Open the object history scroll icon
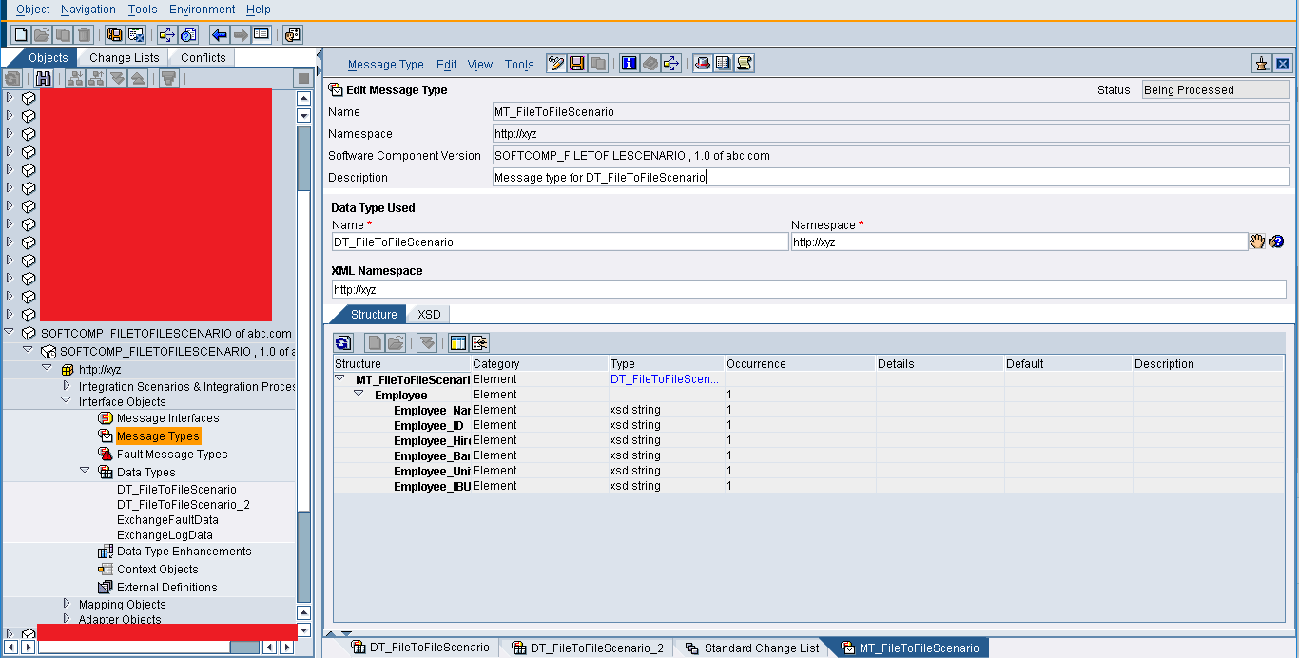The width and height of the screenshot is (1299, 658). [745, 63]
